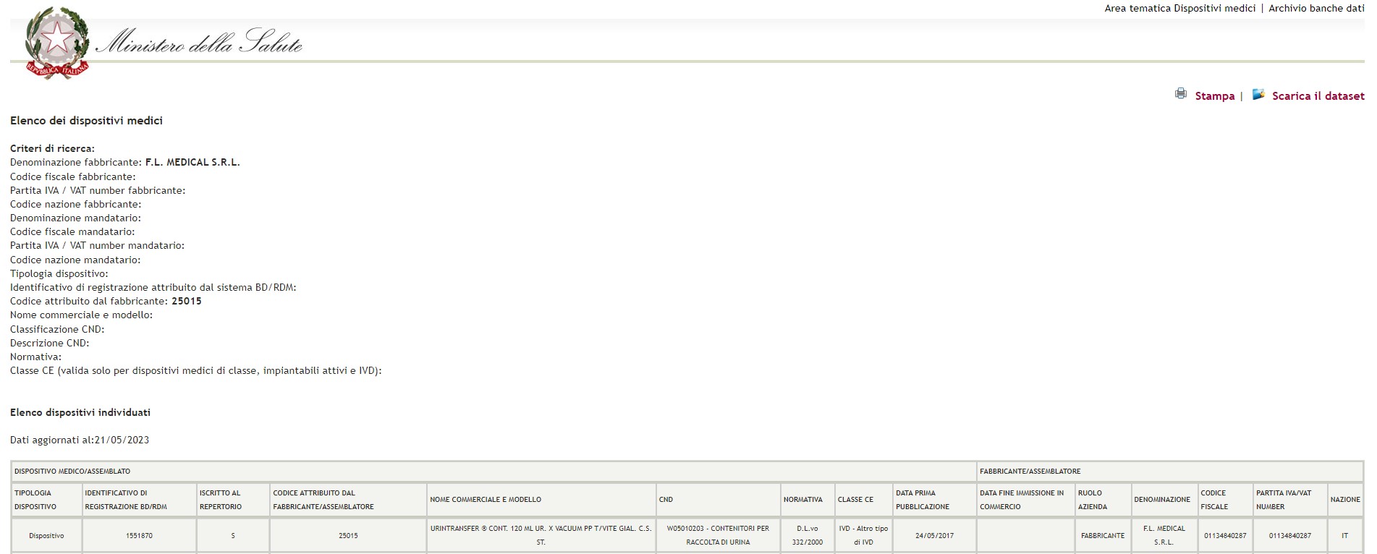1377x554 pixels.
Task: Click the Italian Republic emblem logo
Action: 56,42
